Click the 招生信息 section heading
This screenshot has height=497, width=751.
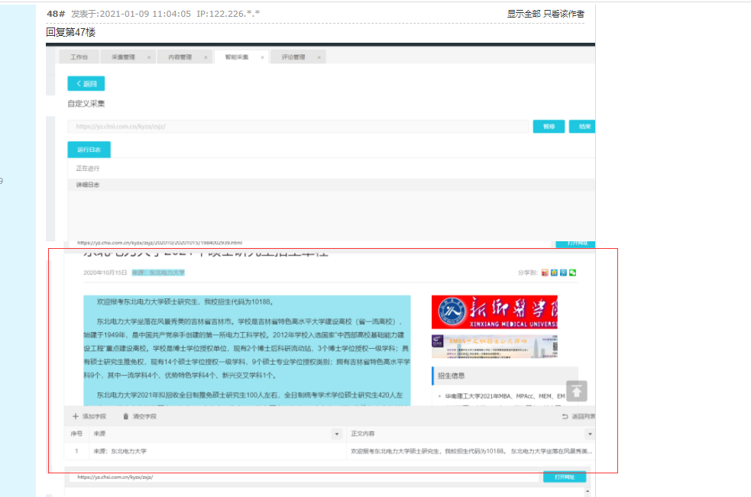pyautogui.click(x=452, y=376)
